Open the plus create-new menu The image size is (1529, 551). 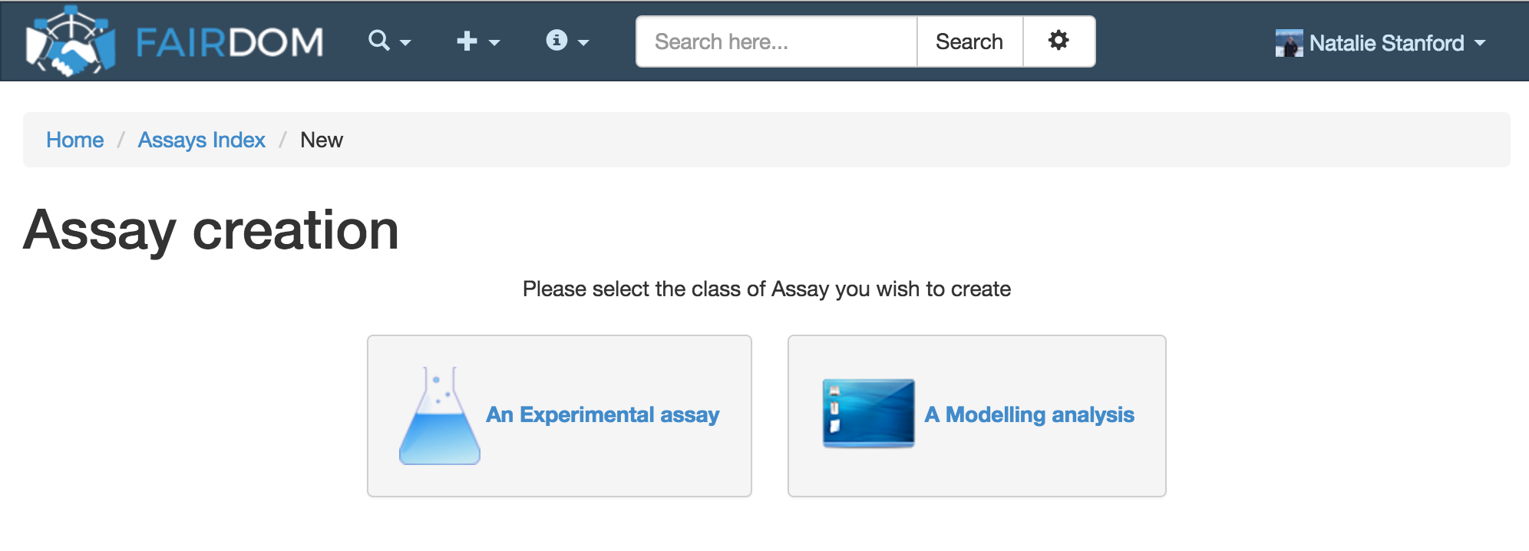465,41
